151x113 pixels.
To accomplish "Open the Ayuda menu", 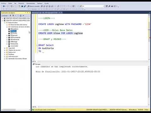I will click(47, 3).
